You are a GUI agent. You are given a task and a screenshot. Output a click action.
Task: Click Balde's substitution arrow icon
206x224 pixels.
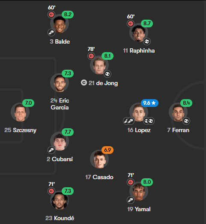pyautogui.click(x=51, y=15)
